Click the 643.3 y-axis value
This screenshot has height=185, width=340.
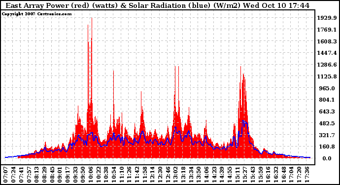[x=327, y=111]
